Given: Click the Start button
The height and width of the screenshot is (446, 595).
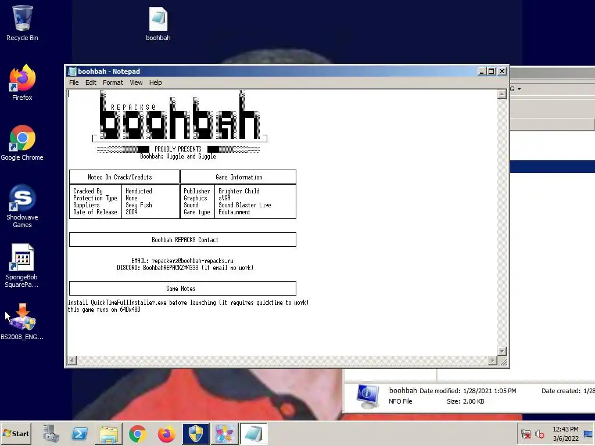Looking at the screenshot, I should [x=16, y=433].
